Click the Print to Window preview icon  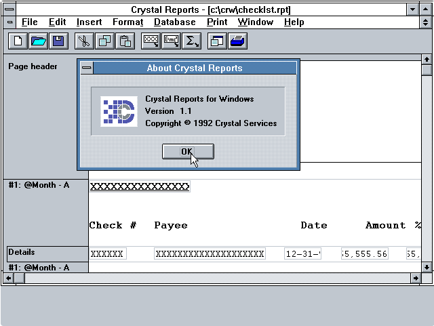217,41
